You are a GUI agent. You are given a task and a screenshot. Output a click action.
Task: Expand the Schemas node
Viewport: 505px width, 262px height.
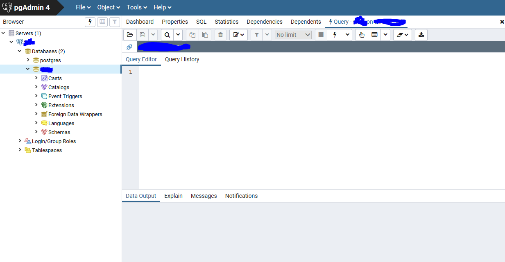click(x=36, y=132)
